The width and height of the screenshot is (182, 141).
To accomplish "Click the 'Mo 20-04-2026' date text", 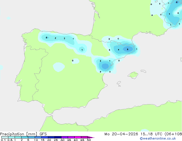I will point(121,134).
